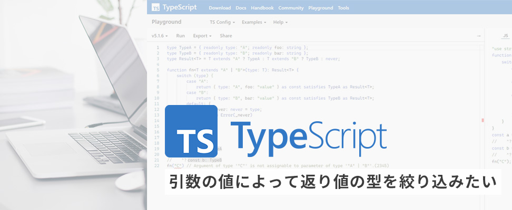Image resolution: width=512 pixels, height=210 pixels.
Task: Open the Download page link
Action: [x=220, y=8]
